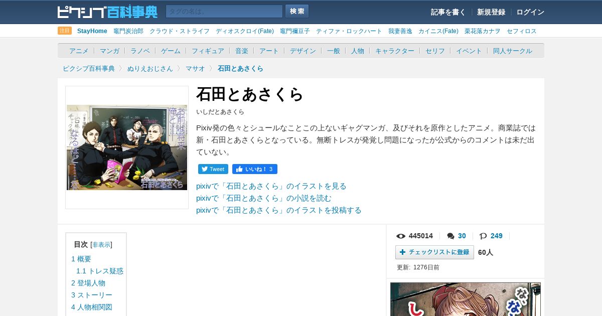Open the ティファ・ロックハート trending tag
602x316 pixels.
click(x=349, y=31)
